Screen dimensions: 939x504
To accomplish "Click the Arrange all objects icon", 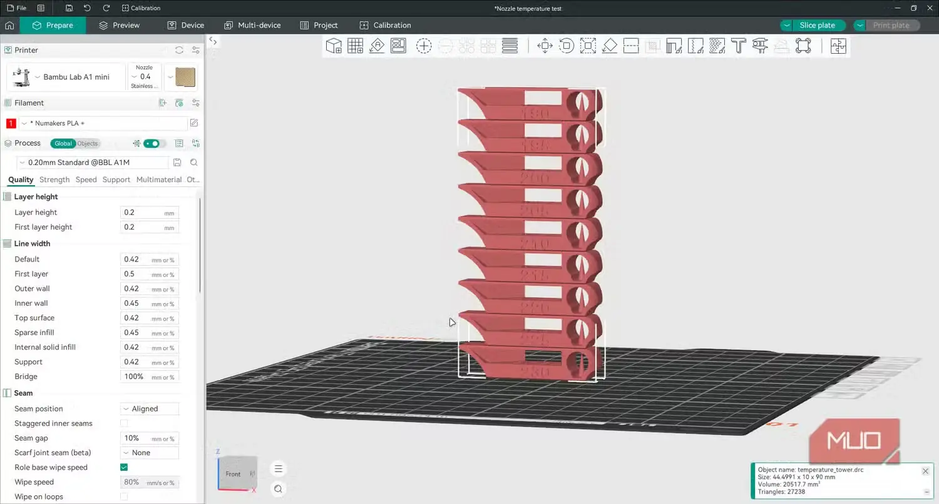I will click(x=398, y=46).
